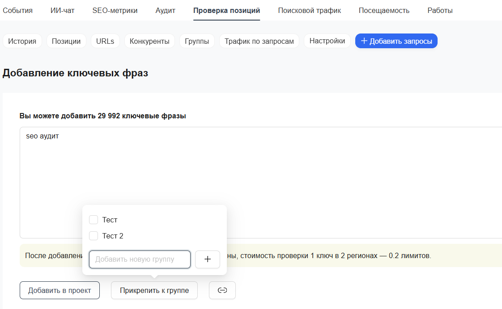Screen dimensions: 502x309
Task: Click the link chain icon button
Action: [222, 290]
